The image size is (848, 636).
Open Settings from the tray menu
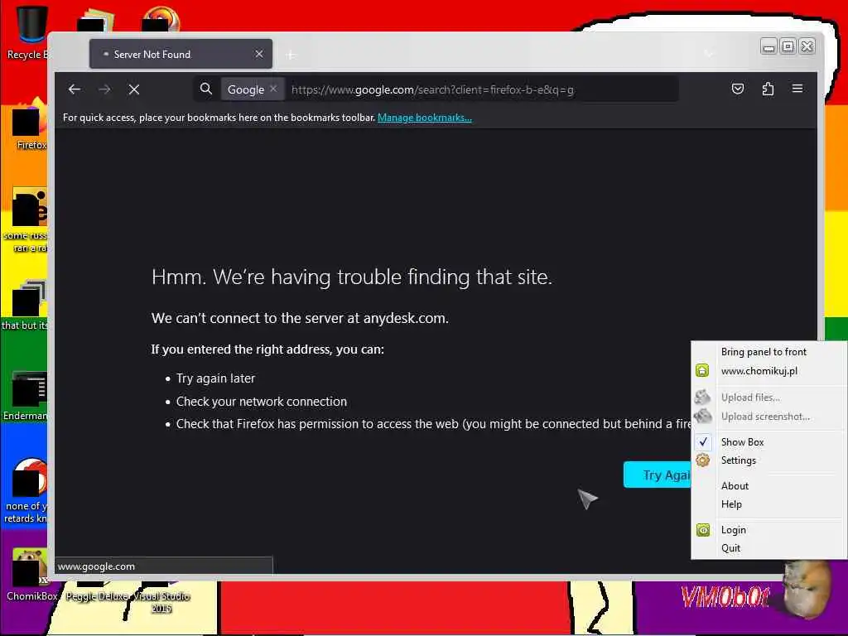[738, 460]
